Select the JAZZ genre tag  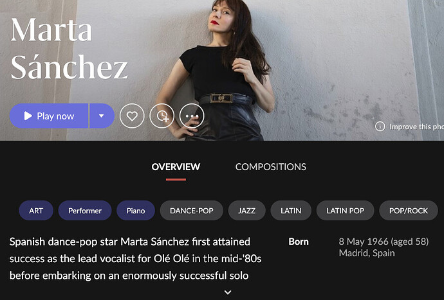click(246, 211)
